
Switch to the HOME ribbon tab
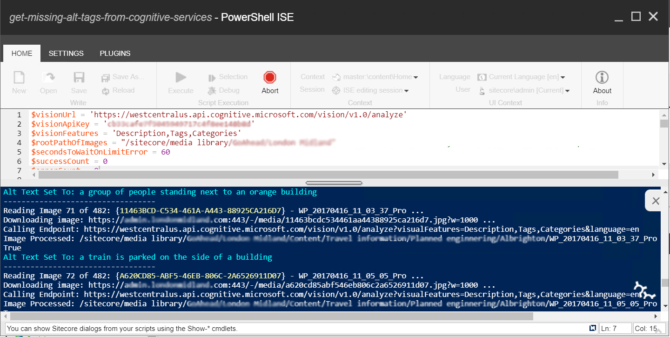click(x=22, y=53)
